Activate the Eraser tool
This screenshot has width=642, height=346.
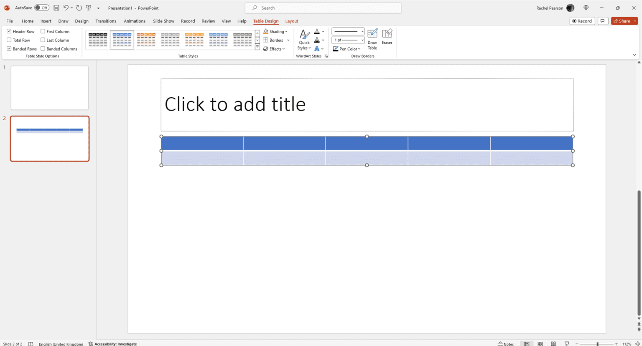pos(387,38)
